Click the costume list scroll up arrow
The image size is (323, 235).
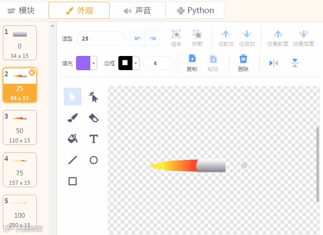(x=52, y=26)
